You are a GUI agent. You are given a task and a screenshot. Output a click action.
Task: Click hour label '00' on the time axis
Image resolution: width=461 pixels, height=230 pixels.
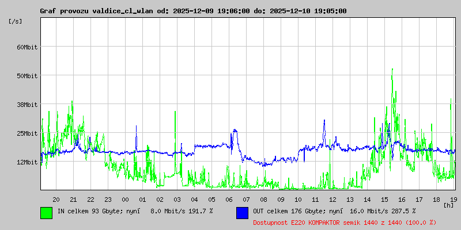point(125,200)
